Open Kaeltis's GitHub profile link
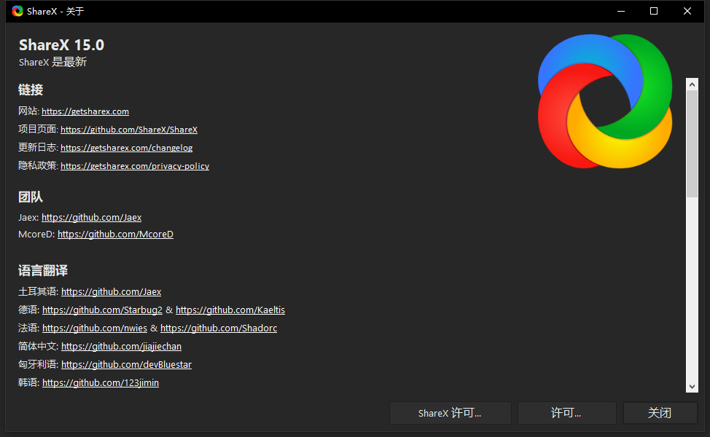The height and width of the screenshot is (437, 710). pos(230,309)
